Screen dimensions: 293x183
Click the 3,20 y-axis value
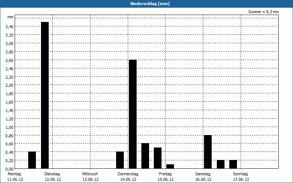coord(10,35)
